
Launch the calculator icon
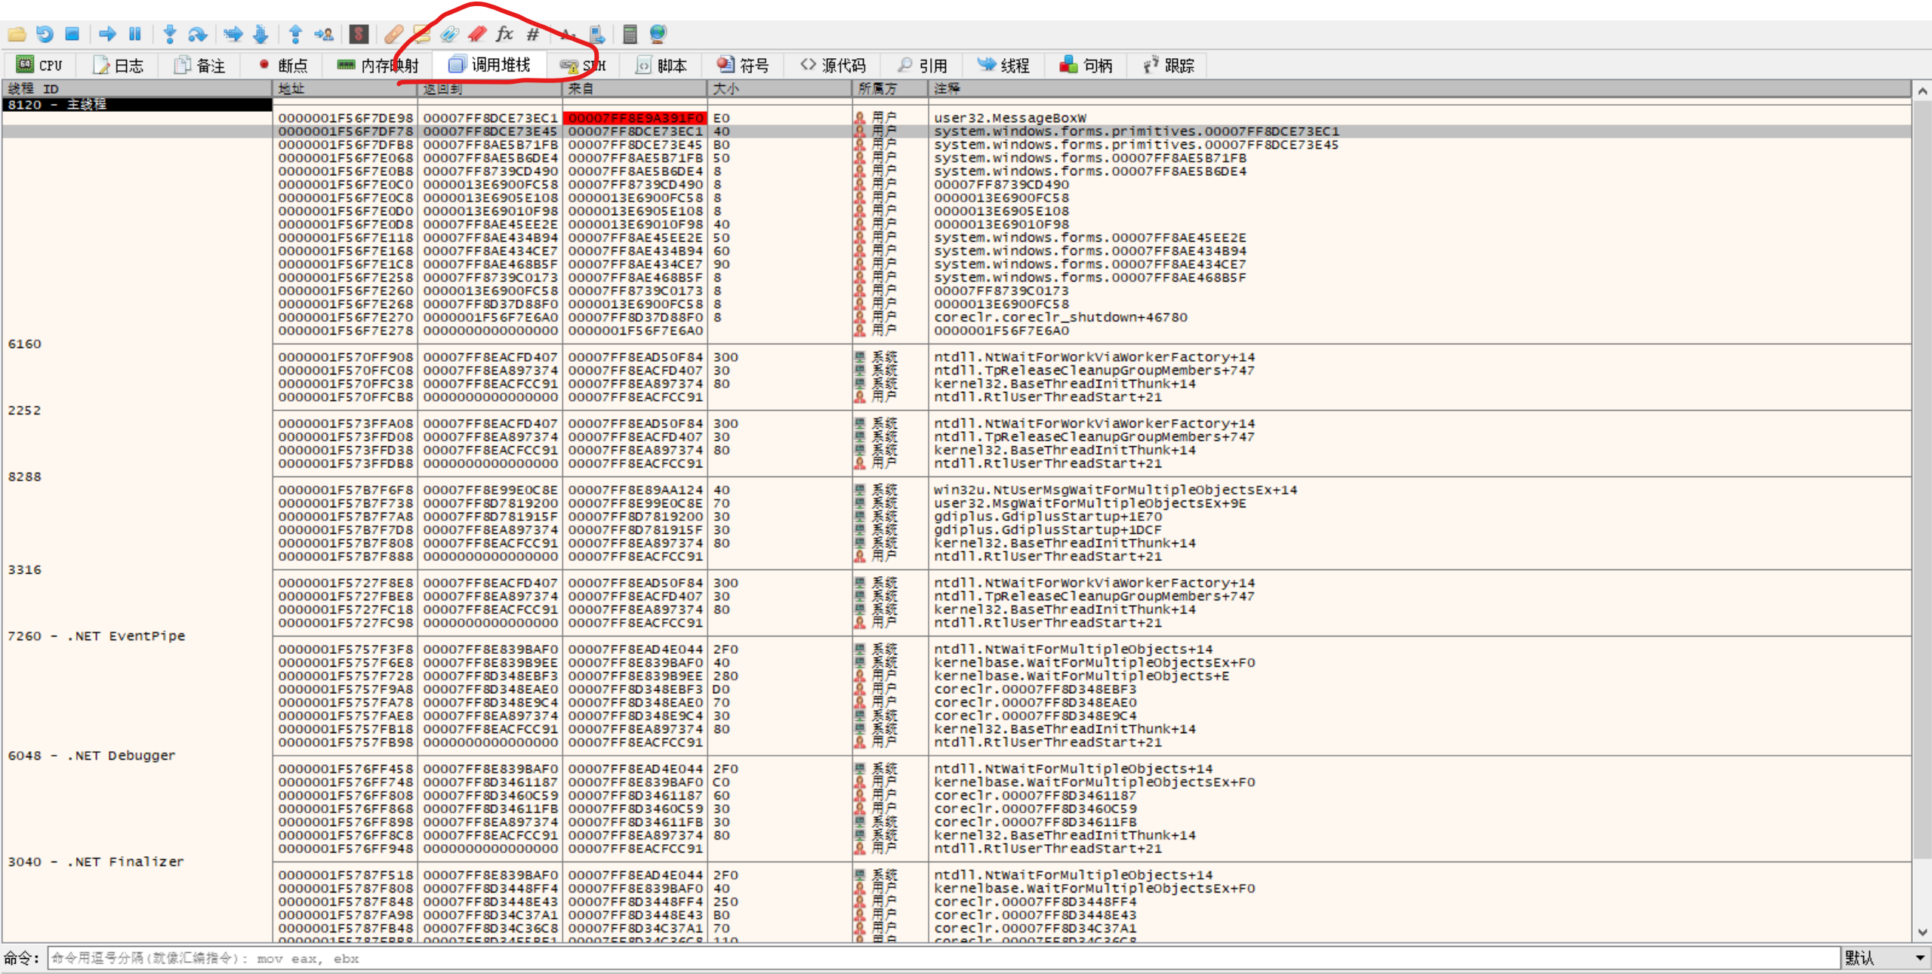[630, 34]
